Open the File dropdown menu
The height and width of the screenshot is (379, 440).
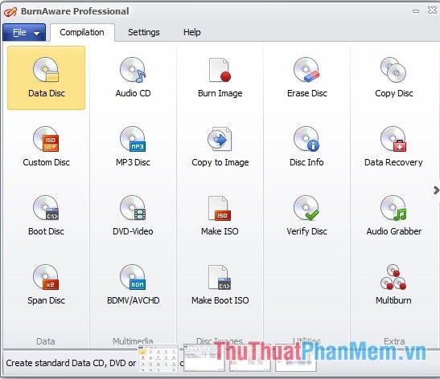(24, 32)
